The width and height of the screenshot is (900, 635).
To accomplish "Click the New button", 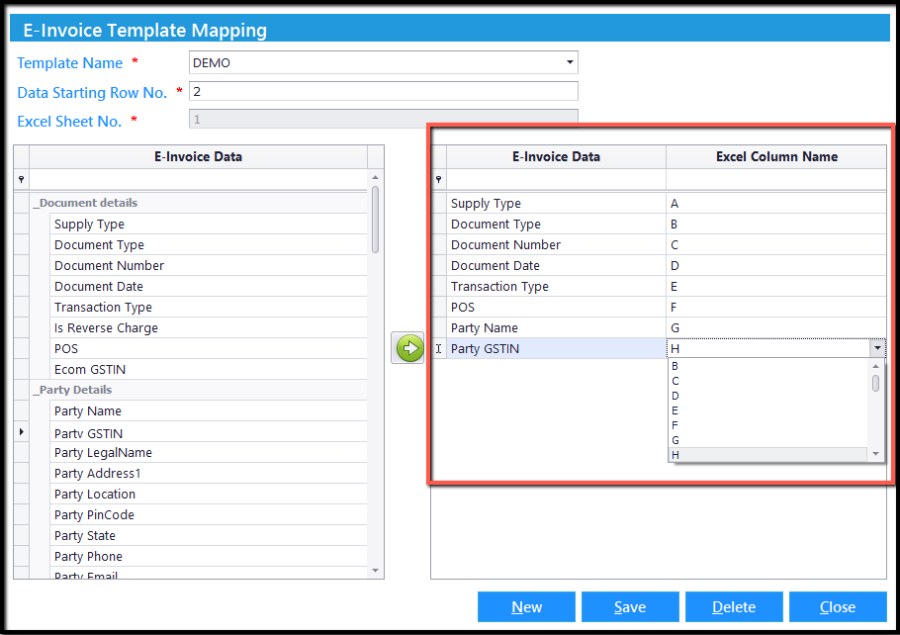I will (526, 607).
